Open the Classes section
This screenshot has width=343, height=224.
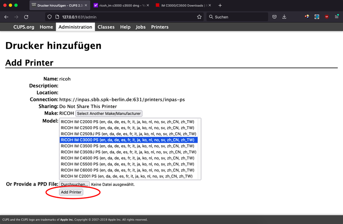pyautogui.click(x=106, y=27)
